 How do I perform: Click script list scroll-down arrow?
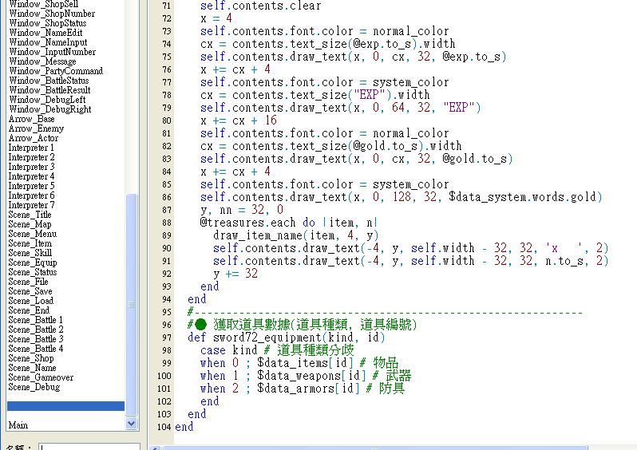(x=131, y=423)
